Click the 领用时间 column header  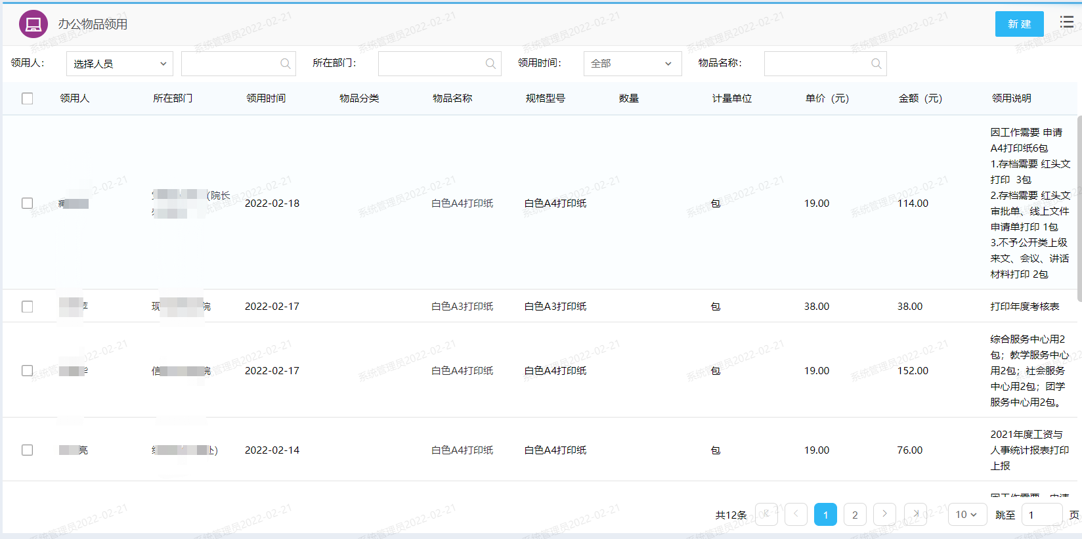point(266,98)
